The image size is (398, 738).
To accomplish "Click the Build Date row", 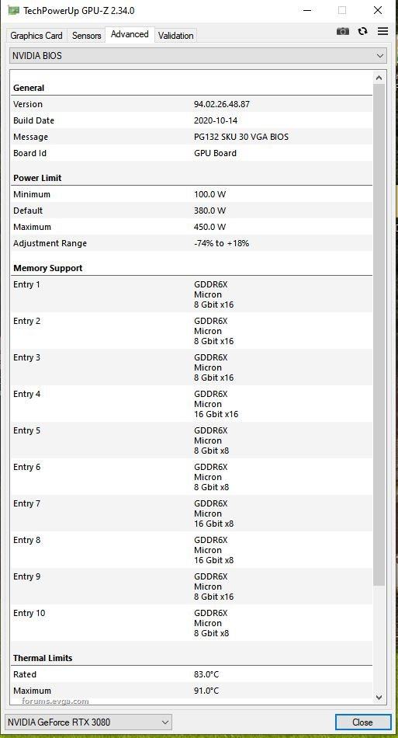I will [192, 120].
